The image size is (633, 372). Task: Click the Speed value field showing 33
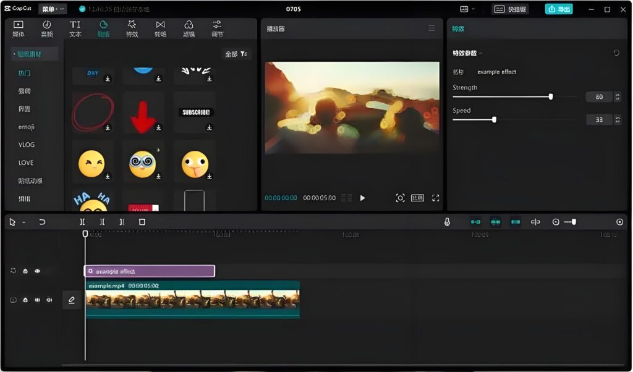point(599,120)
